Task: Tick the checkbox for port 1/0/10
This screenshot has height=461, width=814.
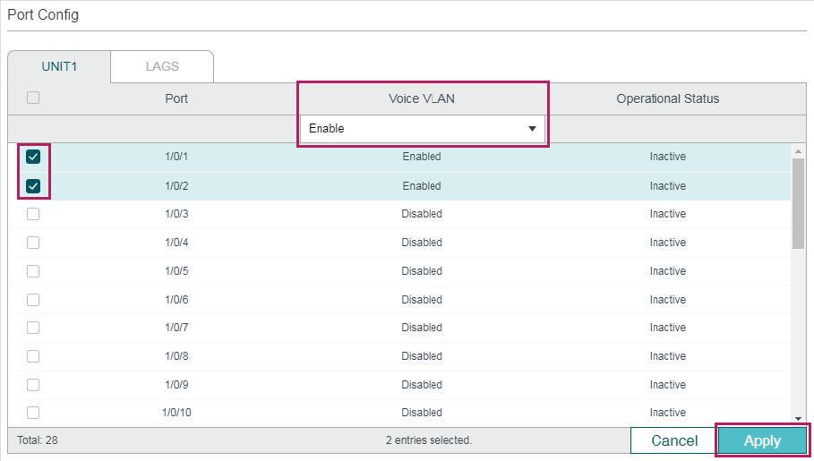Action: [x=33, y=413]
